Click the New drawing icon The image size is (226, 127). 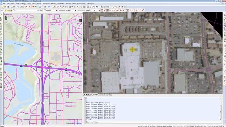[2, 7]
